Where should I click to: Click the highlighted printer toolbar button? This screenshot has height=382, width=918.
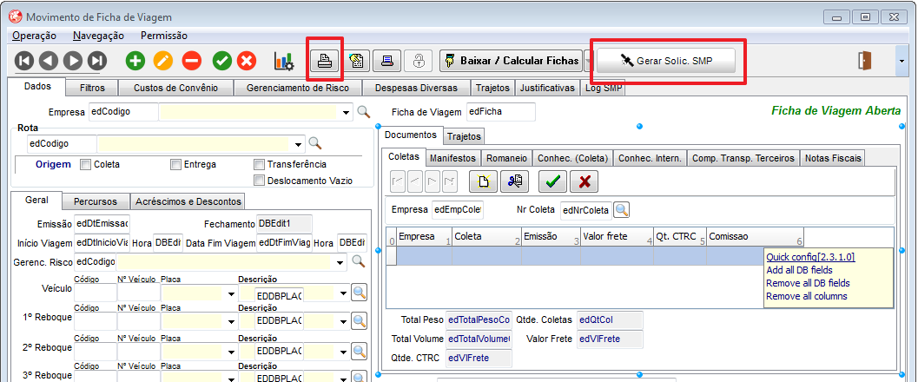(x=325, y=60)
